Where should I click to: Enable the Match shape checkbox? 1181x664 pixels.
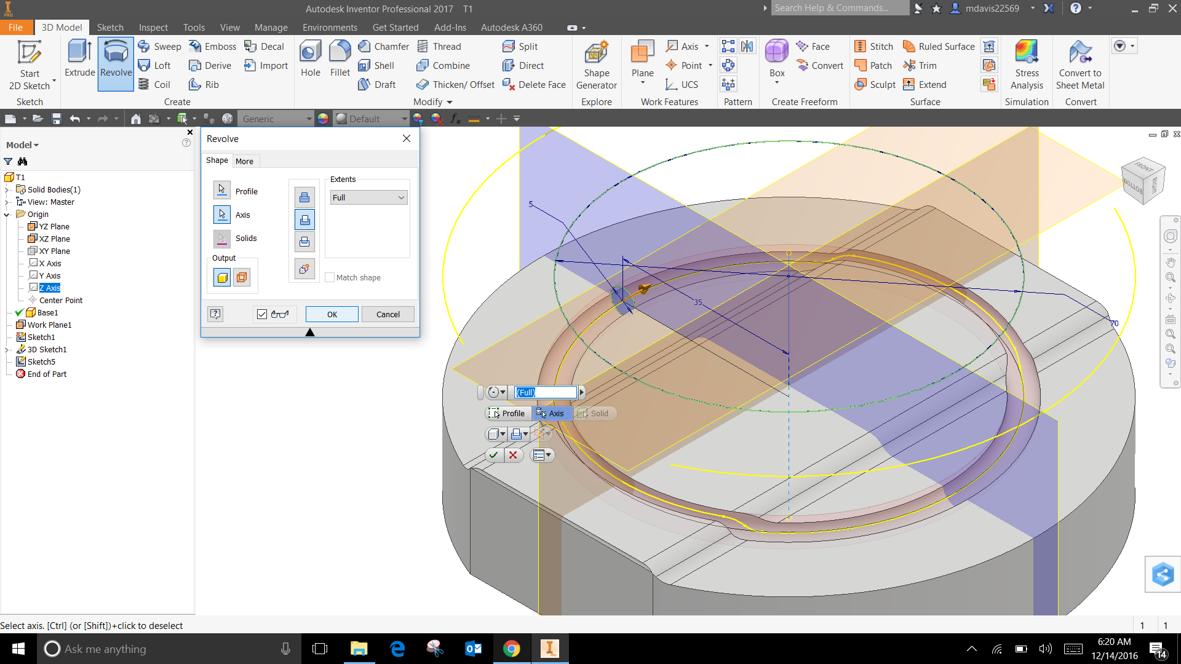[x=330, y=277]
